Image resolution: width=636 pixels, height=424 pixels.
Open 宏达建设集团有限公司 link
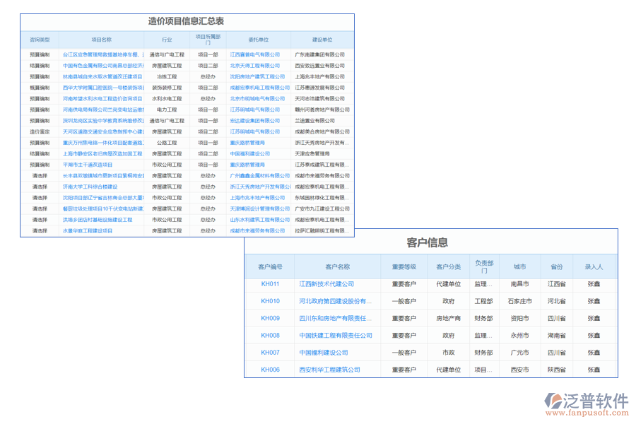click(256, 121)
